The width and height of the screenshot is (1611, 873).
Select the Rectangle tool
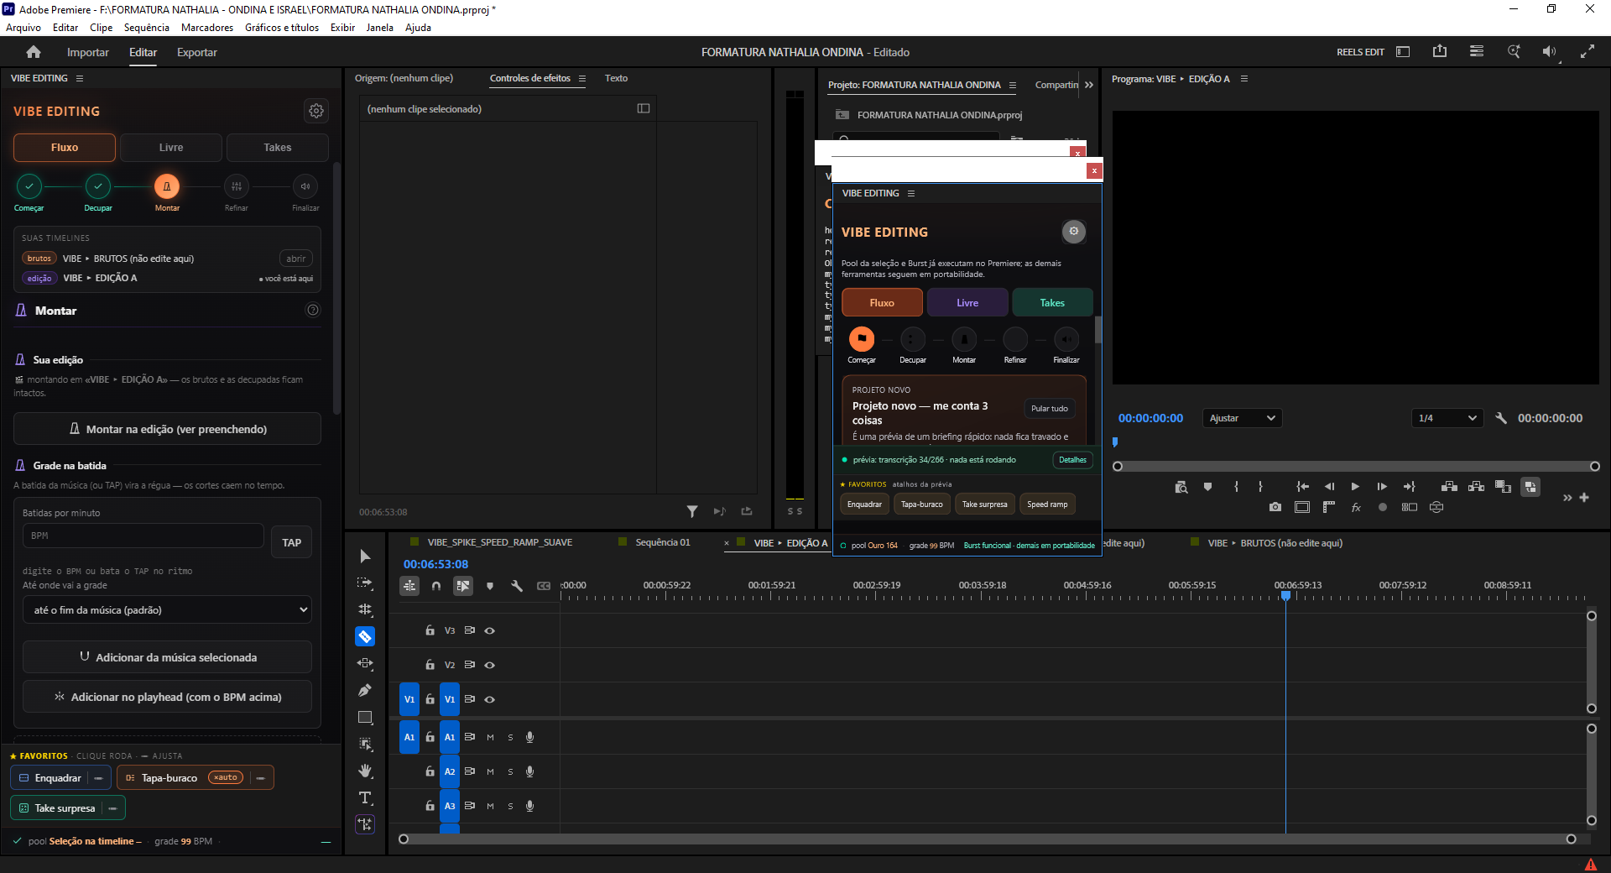tap(365, 718)
